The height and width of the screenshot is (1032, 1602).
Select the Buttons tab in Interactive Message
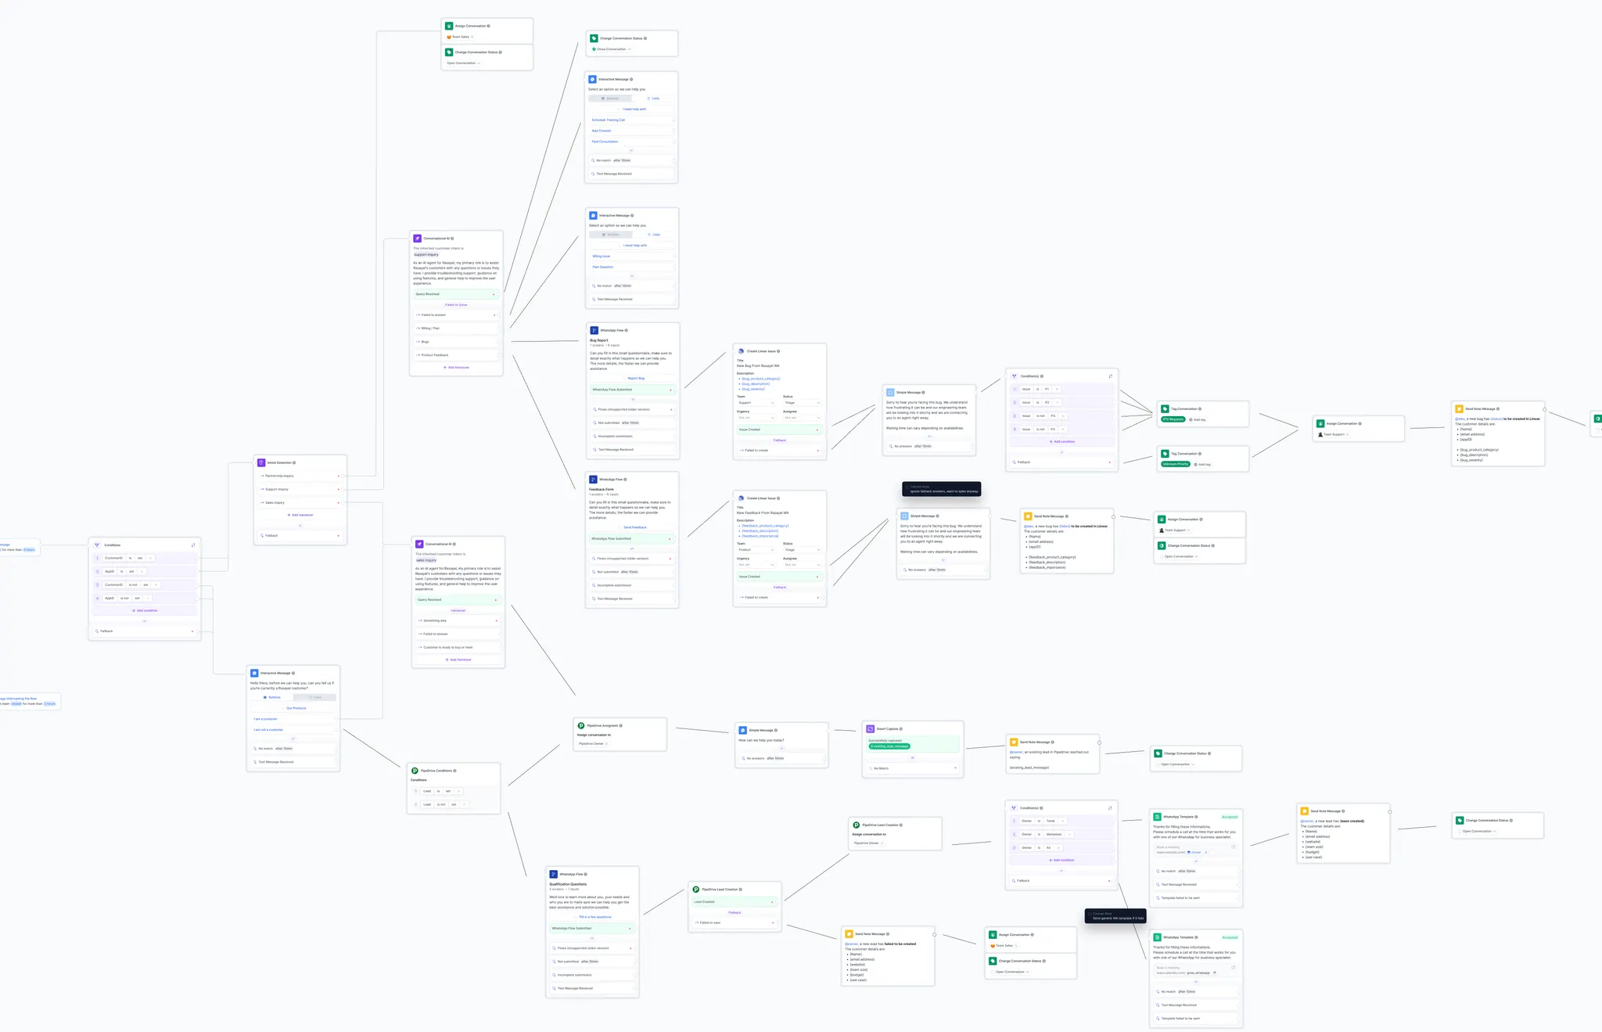tap(610, 98)
